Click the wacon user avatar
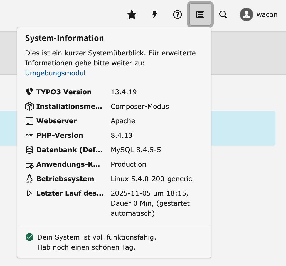286x266 pixels. pyautogui.click(x=246, y=15)
